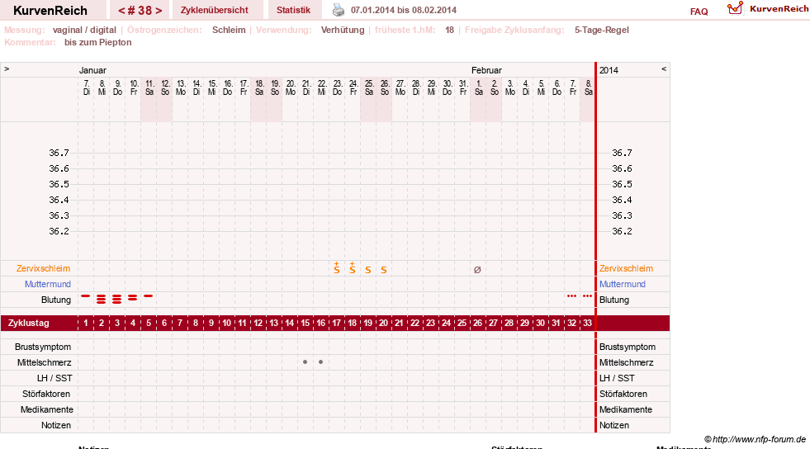Screen dimensions: 810x449
Task: Click the 'Schleim' Östrogenzeichen value
Action: (x=229, y=30)
